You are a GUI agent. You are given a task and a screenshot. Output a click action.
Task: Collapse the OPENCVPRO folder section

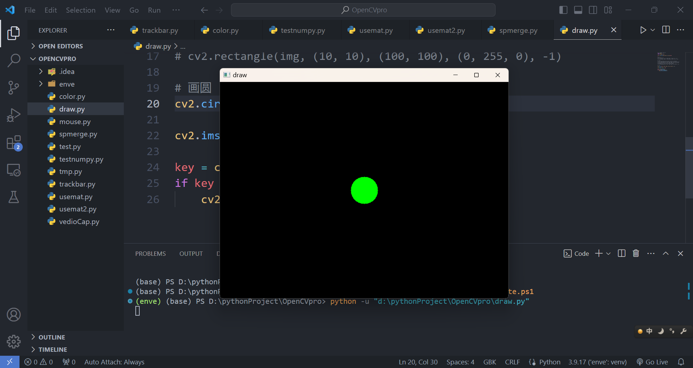click(x=76, y=58)
